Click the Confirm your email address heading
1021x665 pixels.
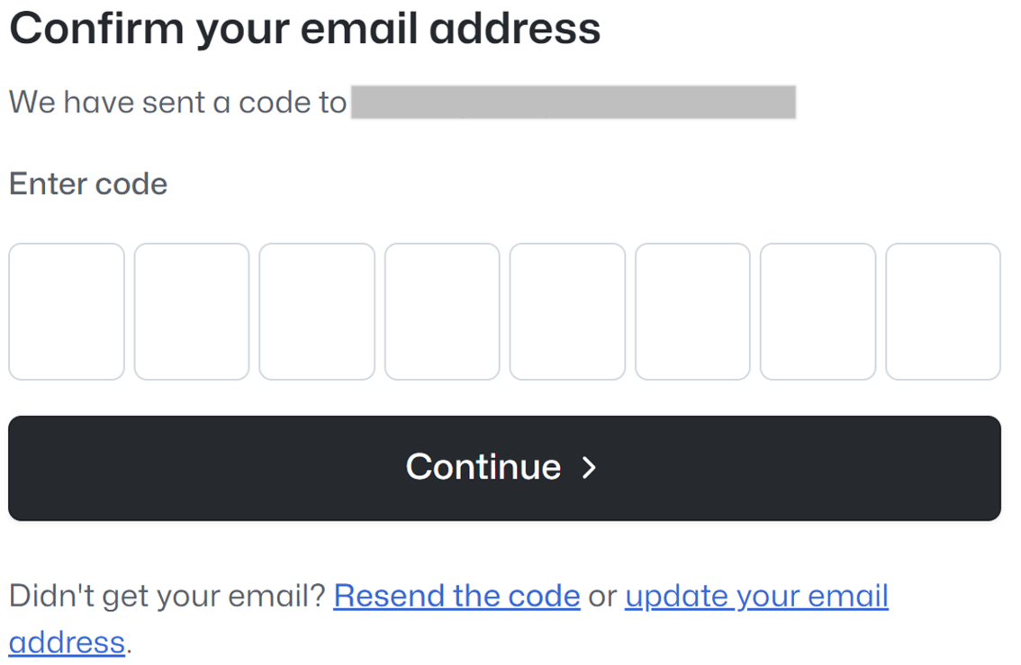(x=304, y=28)
